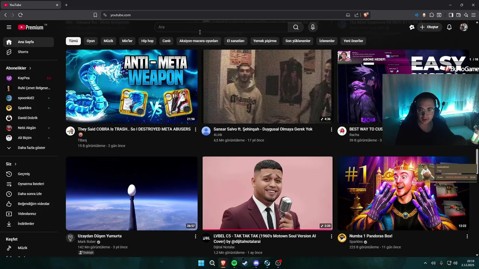Open the Brave Shields lion icon
This screenshot has width=479, height=269.
[366, 15]
